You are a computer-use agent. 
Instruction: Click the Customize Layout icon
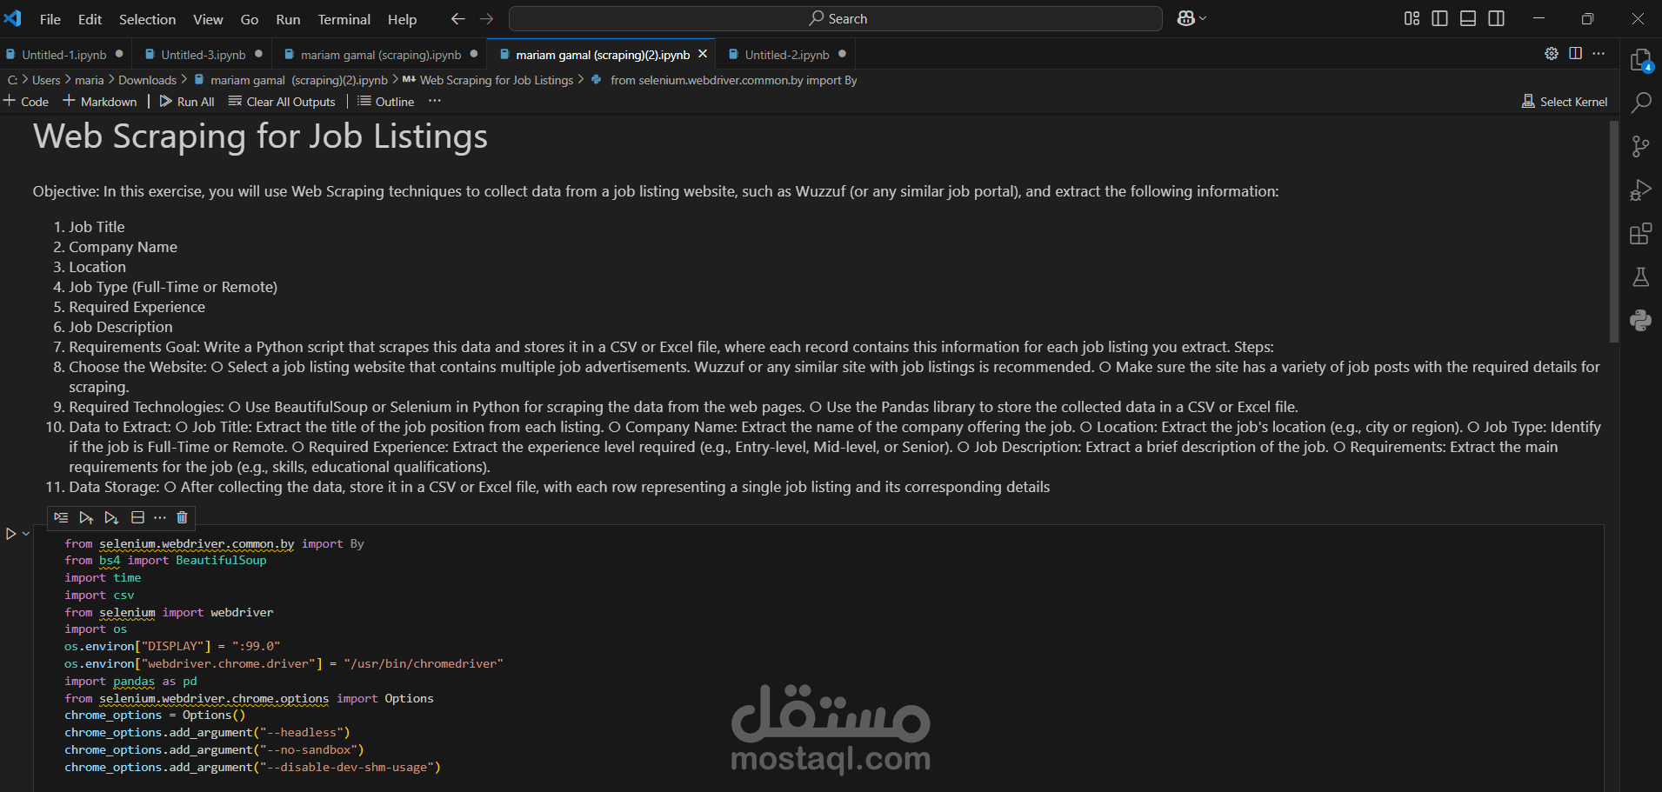(1412, 18)
